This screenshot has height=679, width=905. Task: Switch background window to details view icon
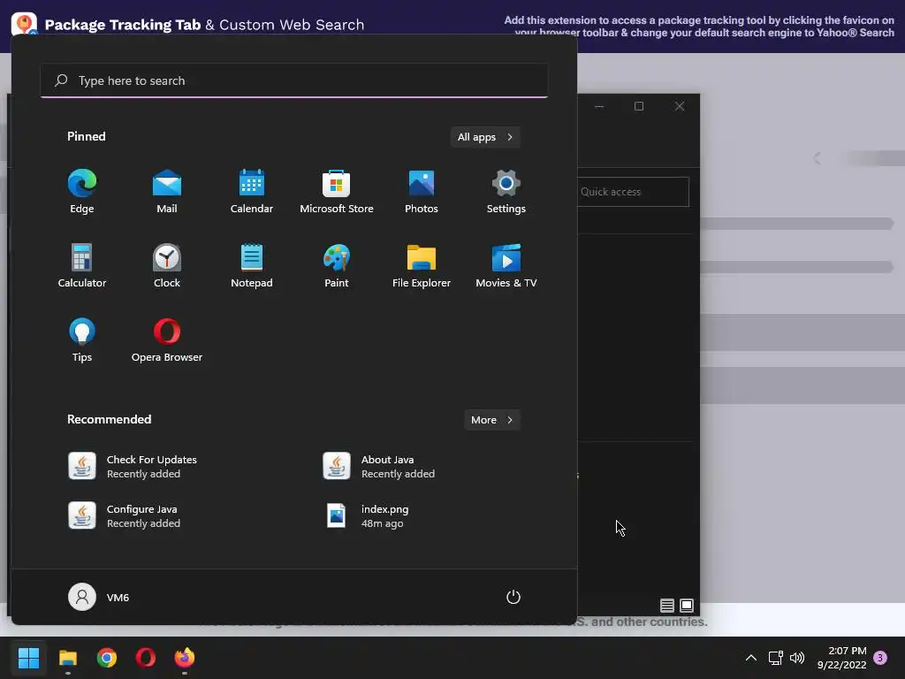(667, 605)
